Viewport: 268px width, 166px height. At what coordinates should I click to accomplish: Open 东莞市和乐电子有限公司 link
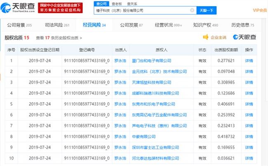coord(153,104)
